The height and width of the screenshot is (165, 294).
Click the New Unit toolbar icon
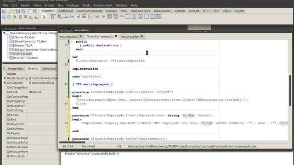tap(4, 11)
